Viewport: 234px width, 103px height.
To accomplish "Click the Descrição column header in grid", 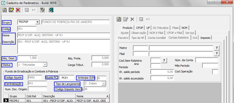I will pyautogui.click(x=59, y=96).
